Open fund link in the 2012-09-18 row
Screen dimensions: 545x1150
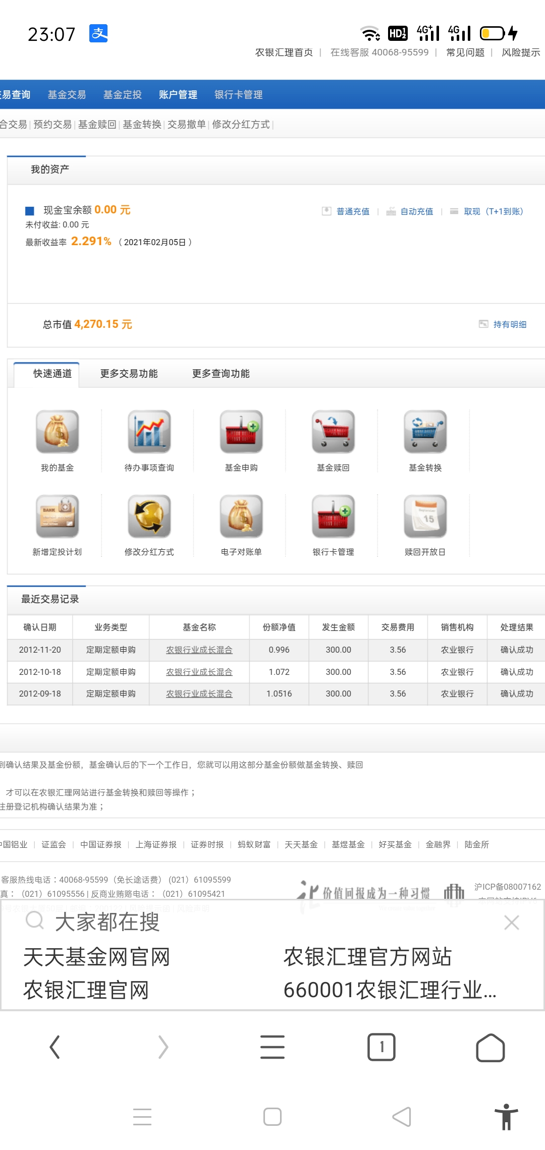pos(199,694)
